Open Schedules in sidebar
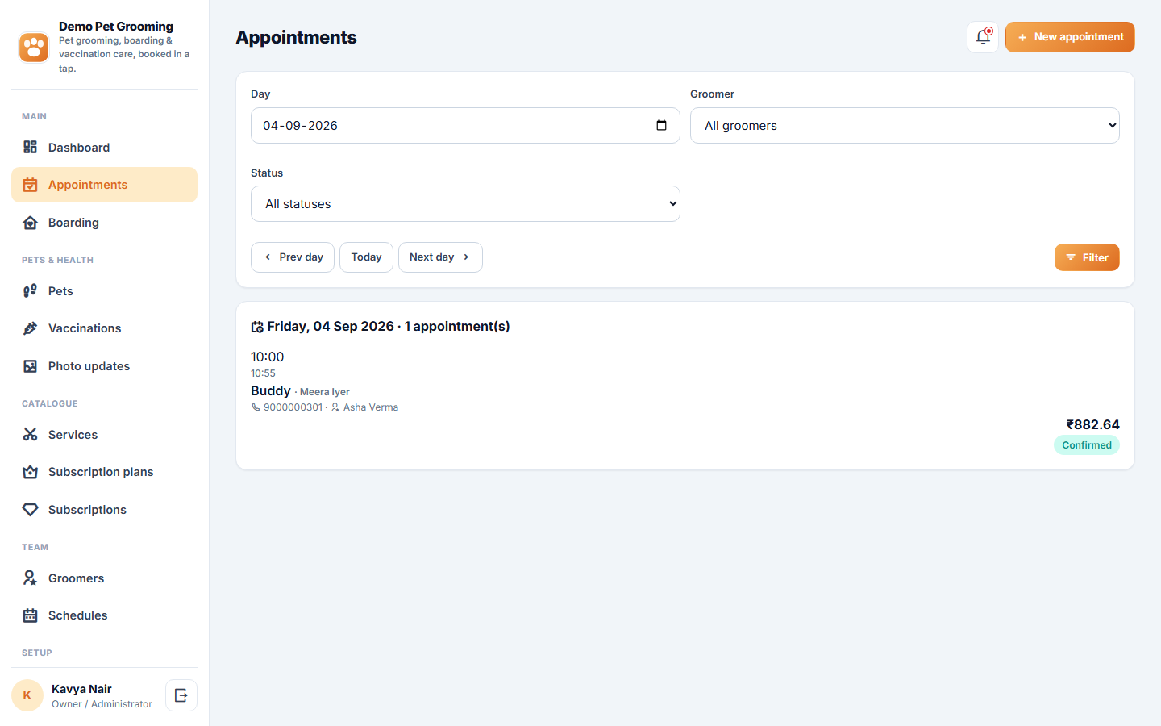This screenshot has width=1161, height=726. click(x=104, y=615)
